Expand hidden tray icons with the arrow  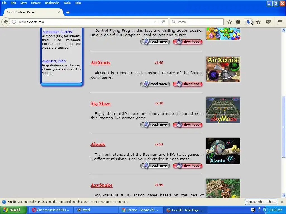click(265, 210)
